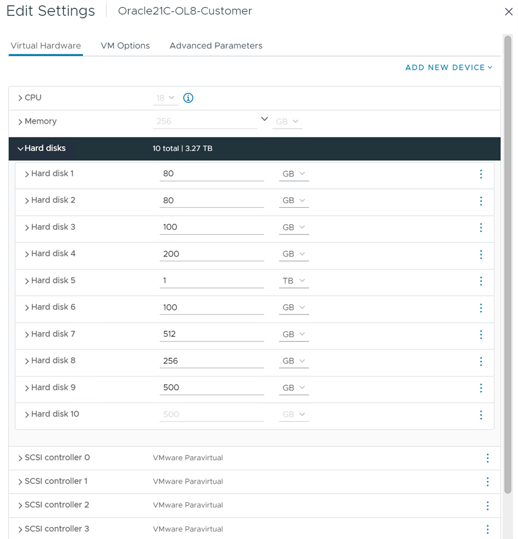Open the actions menu for Hard disk 1
Screen dimensions: 518x539
tap(481, 174)
